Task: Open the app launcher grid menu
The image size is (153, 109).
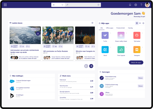Action: [5, 5]
